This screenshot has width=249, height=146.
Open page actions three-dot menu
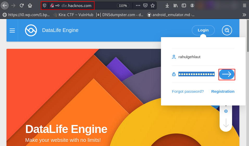point(138,5)
